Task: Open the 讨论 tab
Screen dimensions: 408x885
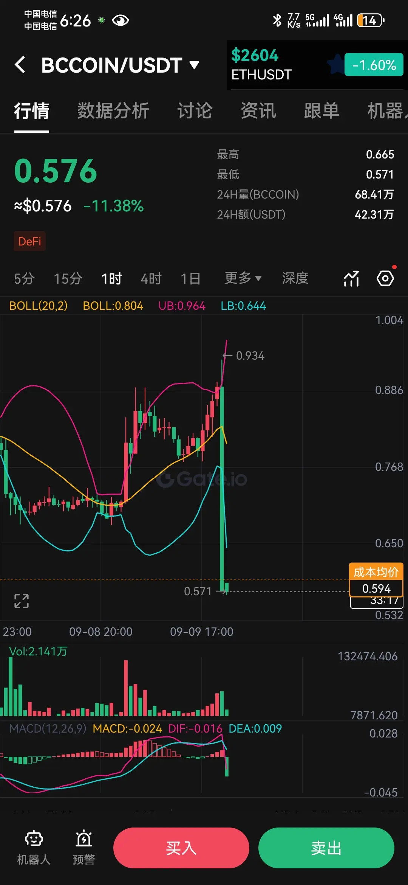Action: pos(195,111)
